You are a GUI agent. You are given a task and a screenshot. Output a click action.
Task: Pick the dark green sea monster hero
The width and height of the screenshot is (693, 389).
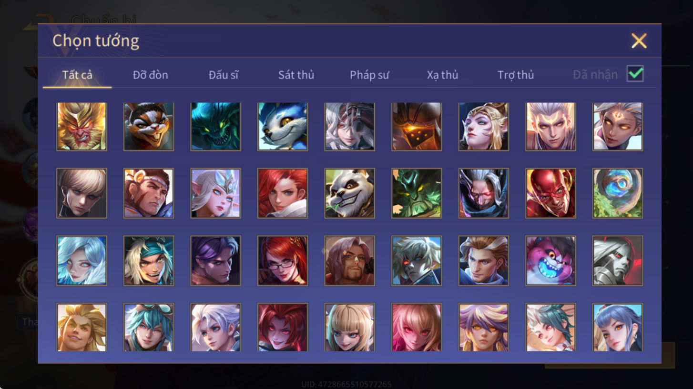click(215, 127)
